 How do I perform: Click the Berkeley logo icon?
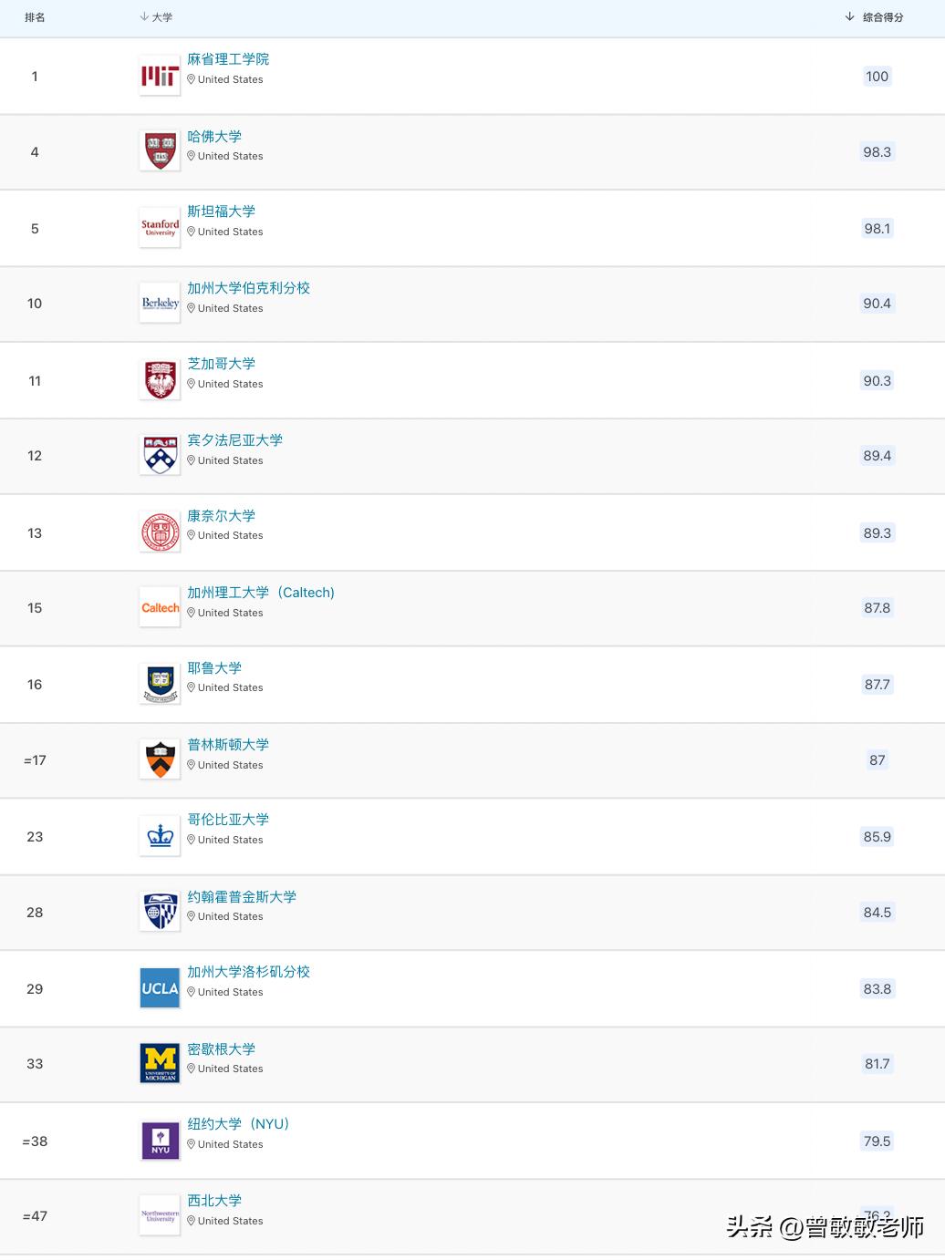[x=160, y=304]
